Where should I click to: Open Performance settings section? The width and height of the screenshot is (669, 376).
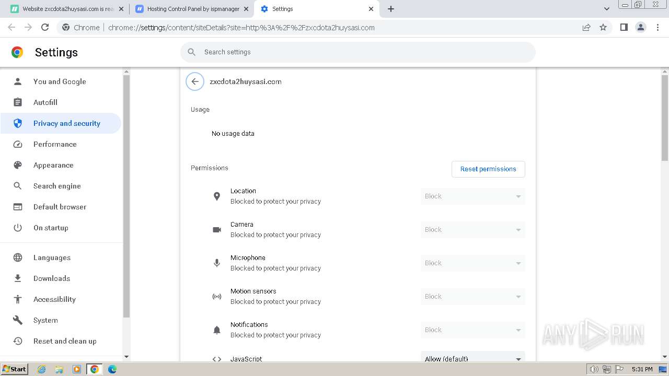(x=61, y=144)
